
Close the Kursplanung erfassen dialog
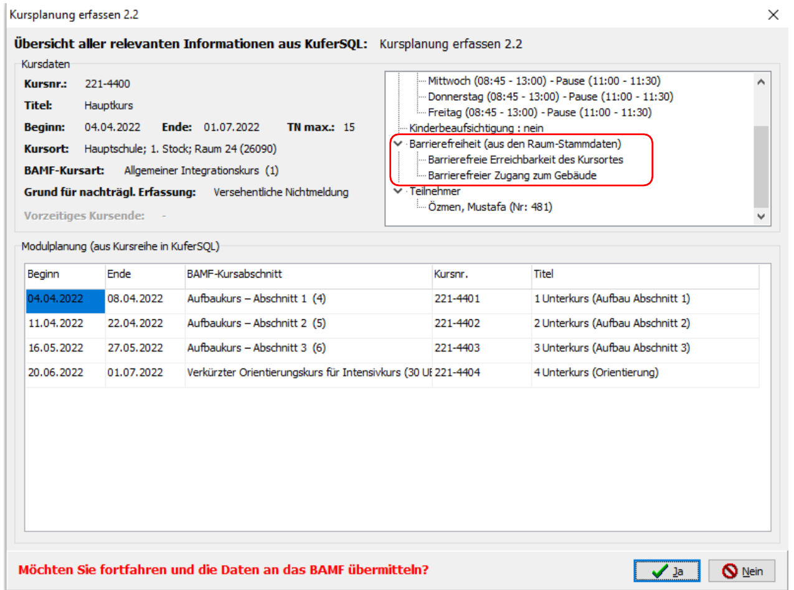coord(773,15)
